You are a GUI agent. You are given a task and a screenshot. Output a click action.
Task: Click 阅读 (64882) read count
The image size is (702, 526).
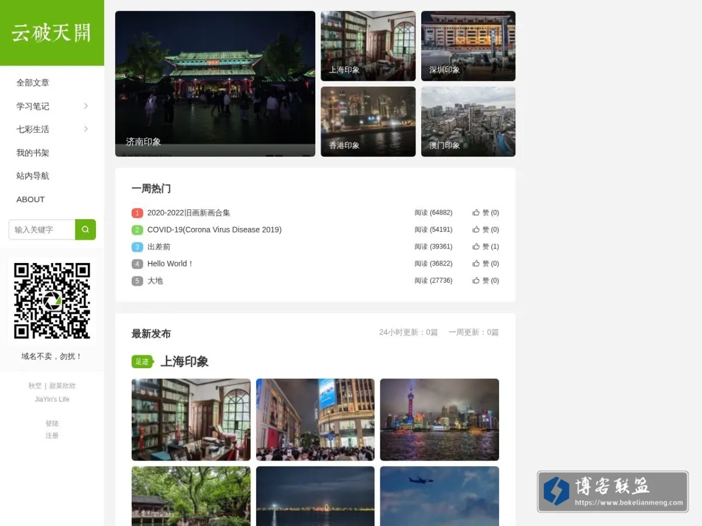coord(433,213)
